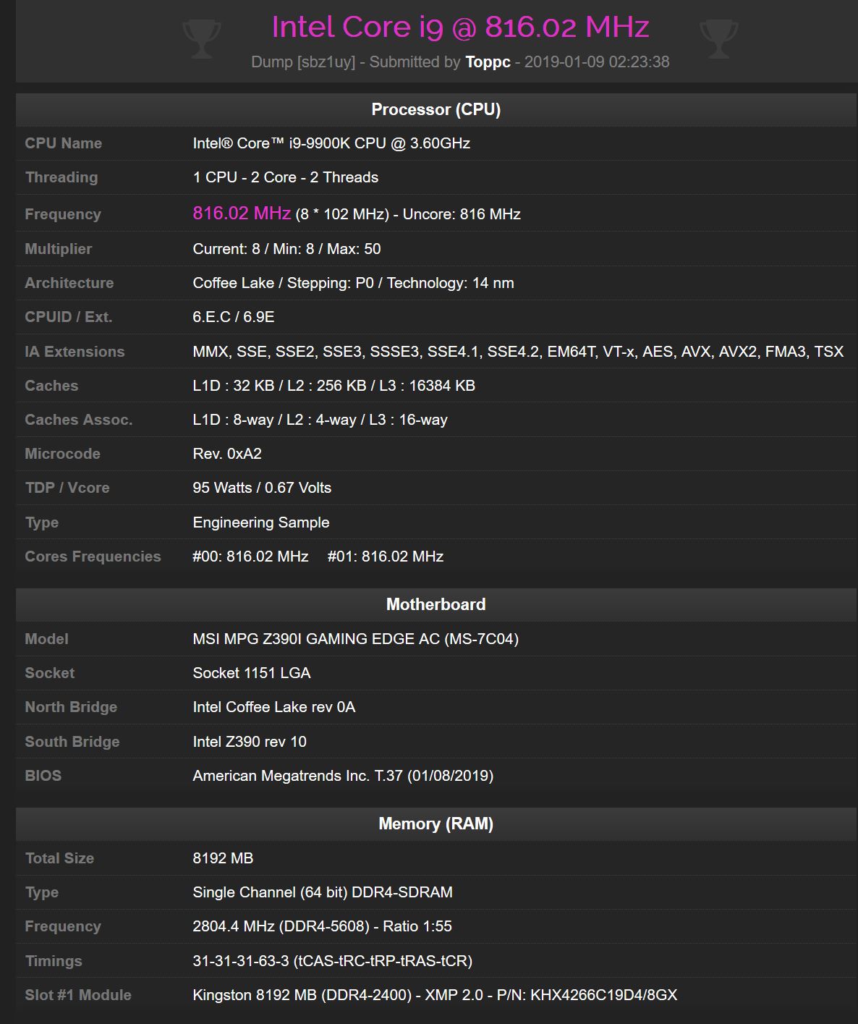Click the 'Microcode' row label
Image resolution: width=858 pixels, height=1024 pixels.
click(x=63, y=454)
